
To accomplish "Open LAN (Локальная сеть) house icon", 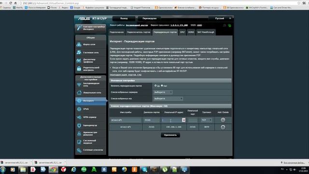I will [79, 92].
